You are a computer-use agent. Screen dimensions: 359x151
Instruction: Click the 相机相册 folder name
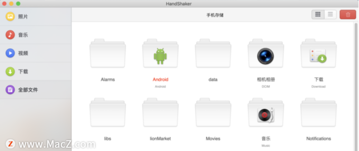point(266,79)
